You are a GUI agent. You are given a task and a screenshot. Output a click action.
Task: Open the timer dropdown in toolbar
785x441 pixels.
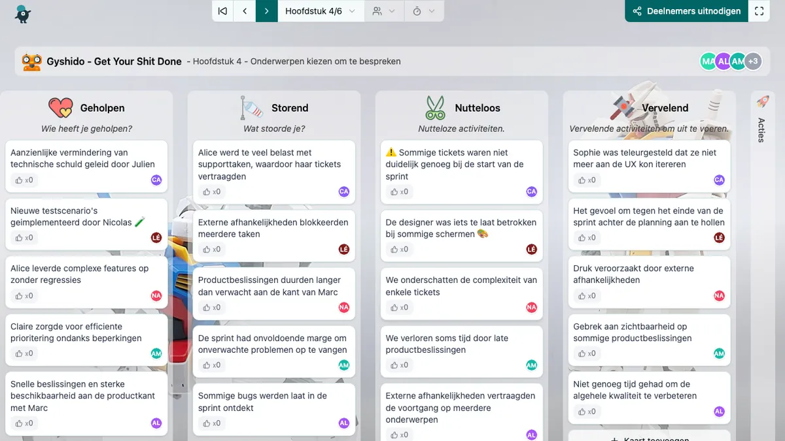pyautogui.click(x=423, y=11)
